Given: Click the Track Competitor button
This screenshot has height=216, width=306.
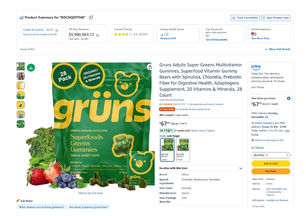Looking at the screenshot, I should [245, 18].
